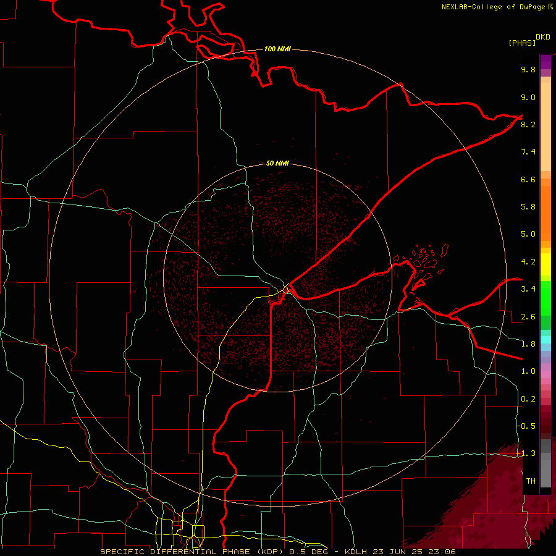
Task: Select the 1.8 scale value
Action: click(528, 344)
